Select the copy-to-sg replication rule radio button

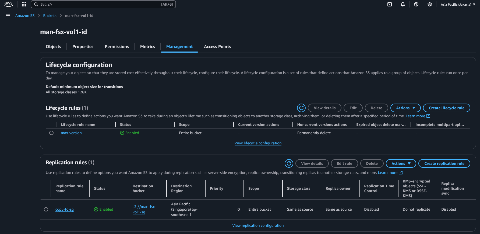[46, 209]
